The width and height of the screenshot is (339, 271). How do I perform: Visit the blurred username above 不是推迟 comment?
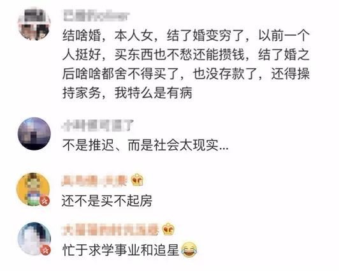pyautogui.click(x=97, y=126)
